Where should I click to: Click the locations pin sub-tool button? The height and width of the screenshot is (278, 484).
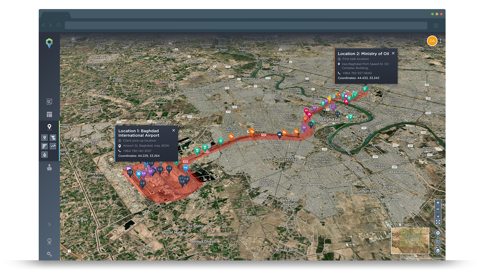[44, 138]
